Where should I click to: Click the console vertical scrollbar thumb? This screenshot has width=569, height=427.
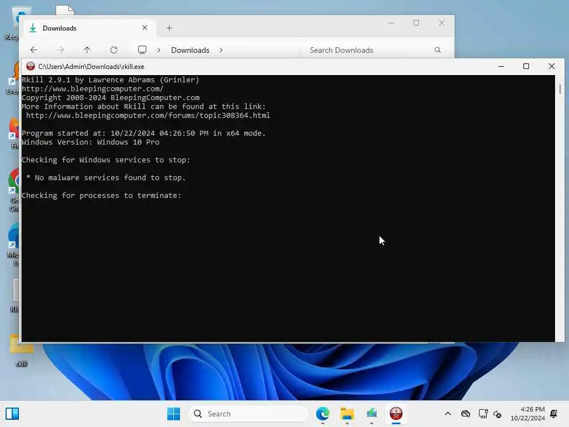click(x=560, y=89)
